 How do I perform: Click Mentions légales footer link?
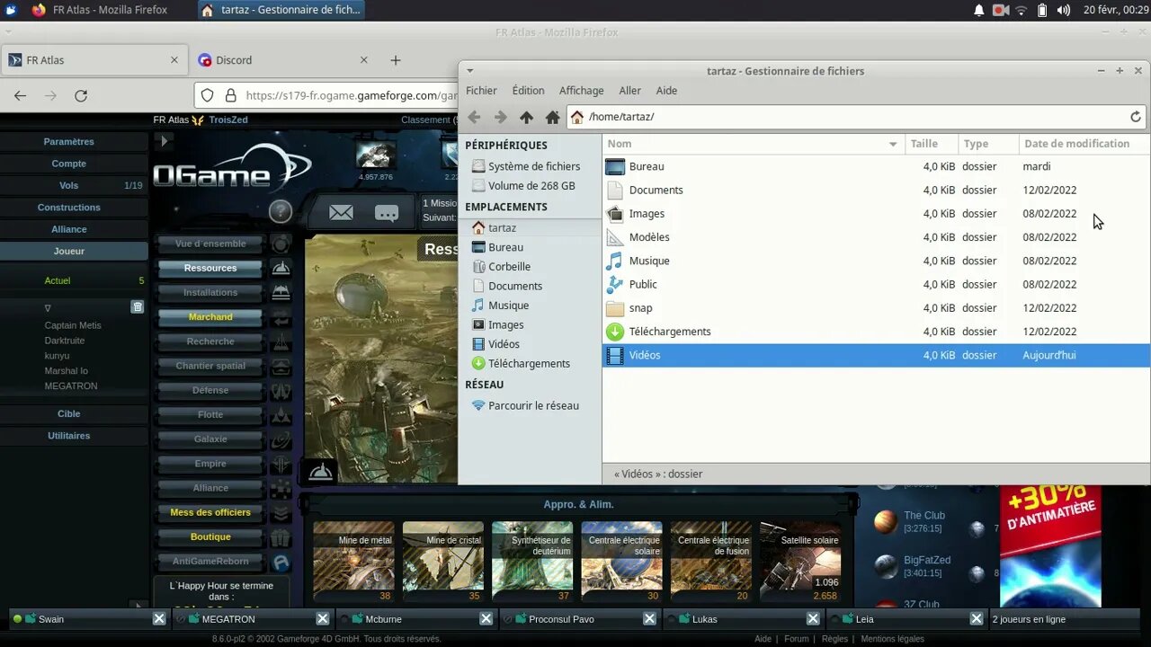pos(892,639)
